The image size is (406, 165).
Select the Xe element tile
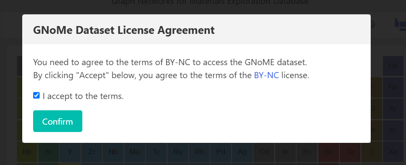[x=393, y=152]
